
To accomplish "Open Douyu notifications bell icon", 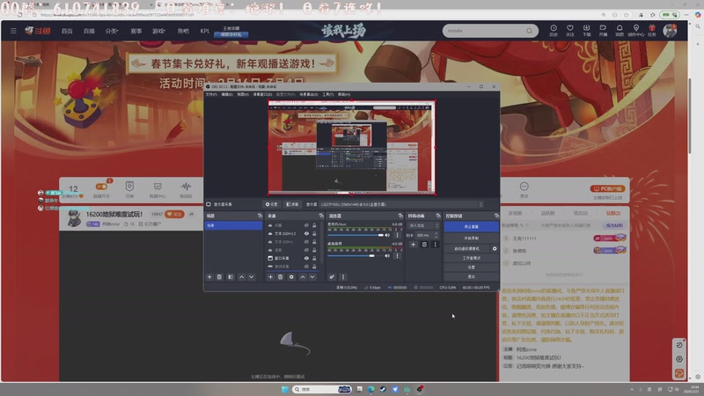I will [x=620, y=30].
